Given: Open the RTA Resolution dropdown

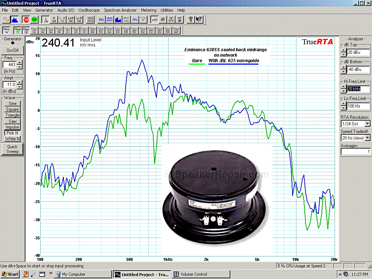Looking at the screenshot, I should point(368,124).
